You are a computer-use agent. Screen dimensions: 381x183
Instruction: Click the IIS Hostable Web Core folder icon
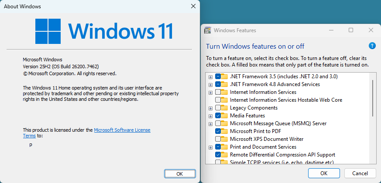[x=224, y=100]
